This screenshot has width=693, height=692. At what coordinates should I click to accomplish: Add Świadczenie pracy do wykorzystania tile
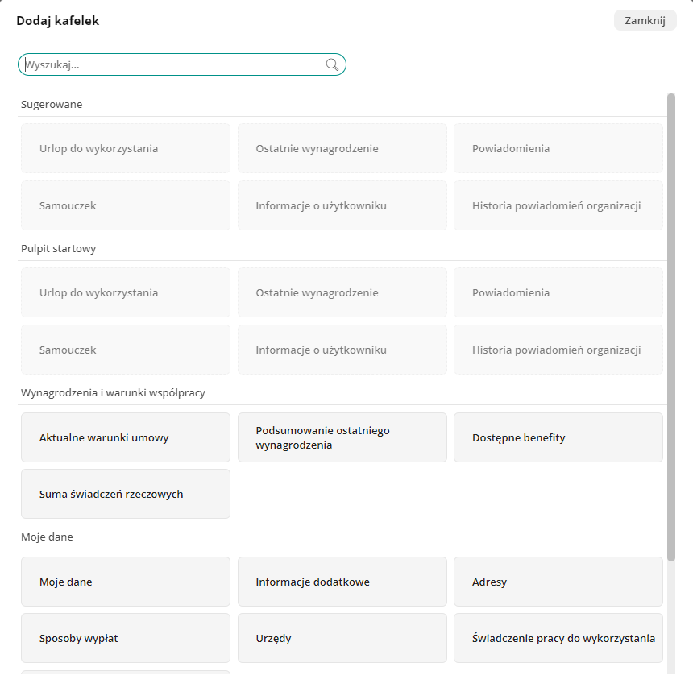(558, 639)
